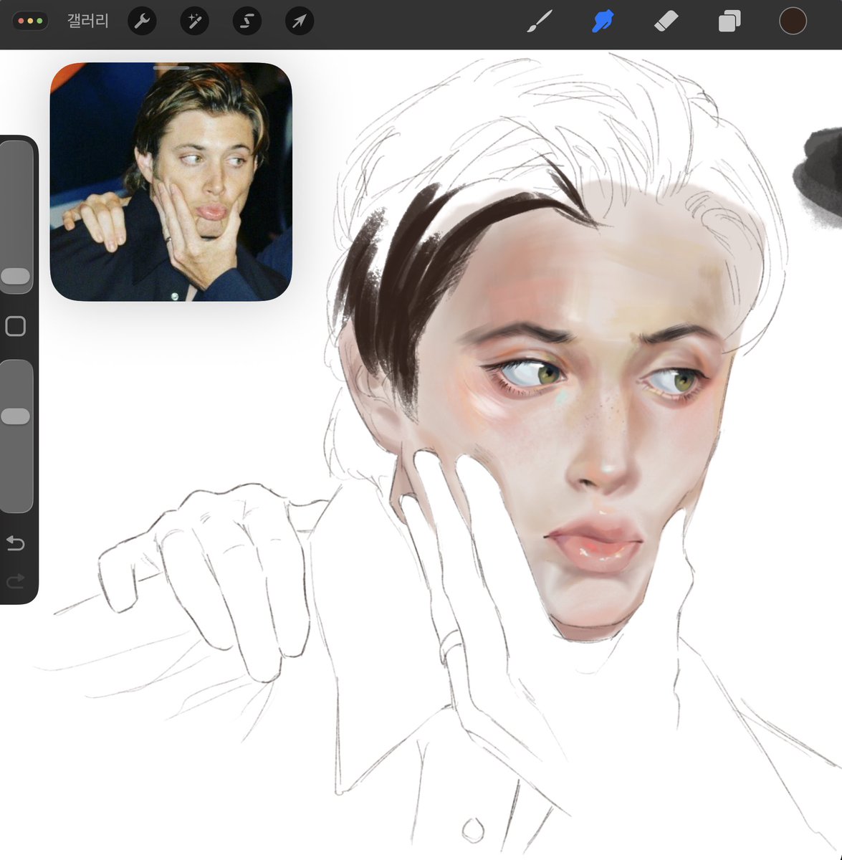Tap the square modifier button in sidebar
Image resolution: width=842 pixels, height=860 pixels.
(15, 326)
